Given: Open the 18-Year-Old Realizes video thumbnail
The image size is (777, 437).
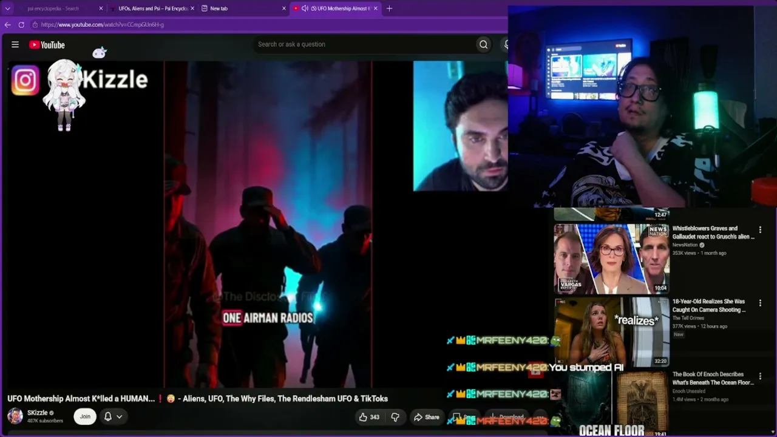Looking at the screenshot, I should point(611,332).
